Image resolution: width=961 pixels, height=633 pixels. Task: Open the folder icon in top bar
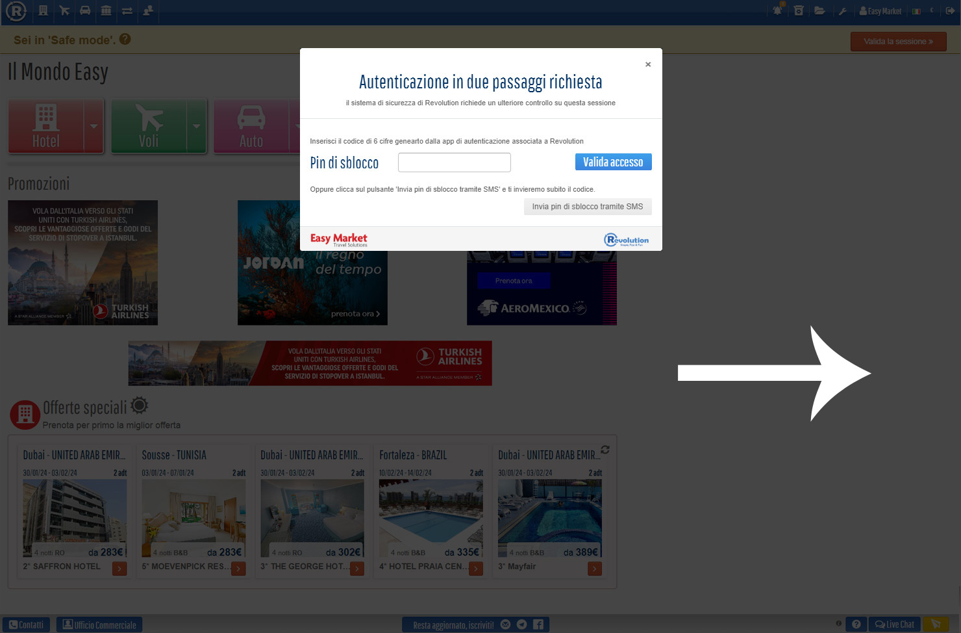pos(819,10)
